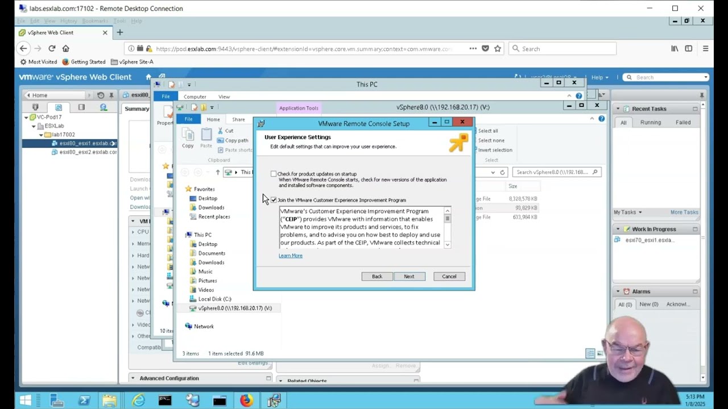This screenshot has width=728, height=409.
Task: Click Cut in Explorer ribbon
Action: (x=225, y=131)
